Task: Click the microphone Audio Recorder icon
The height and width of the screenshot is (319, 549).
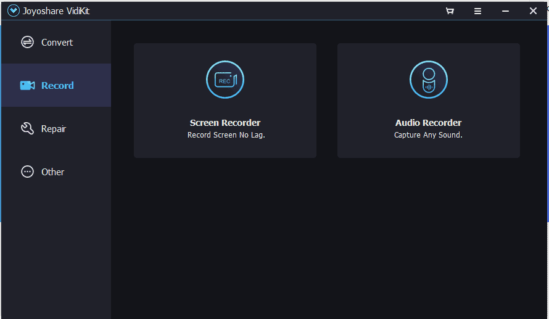Action: pos(429,80)
